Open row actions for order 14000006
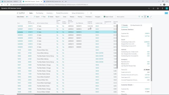 26,32
